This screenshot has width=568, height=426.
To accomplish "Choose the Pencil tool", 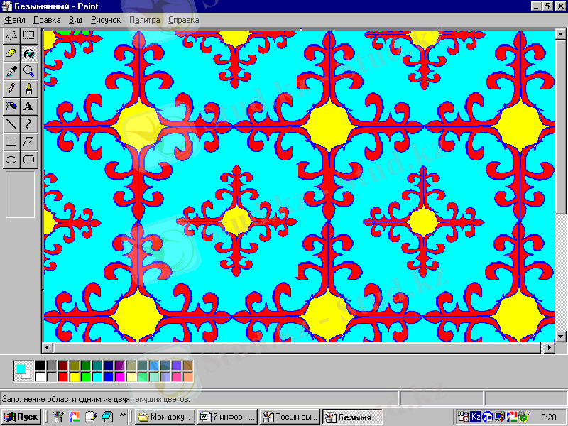I will coord(11,88).
